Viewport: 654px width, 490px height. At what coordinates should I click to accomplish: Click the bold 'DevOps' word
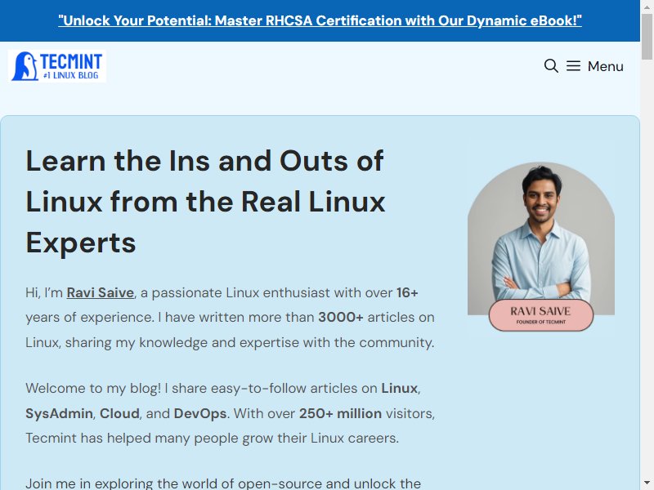click(x=200, y=413)
